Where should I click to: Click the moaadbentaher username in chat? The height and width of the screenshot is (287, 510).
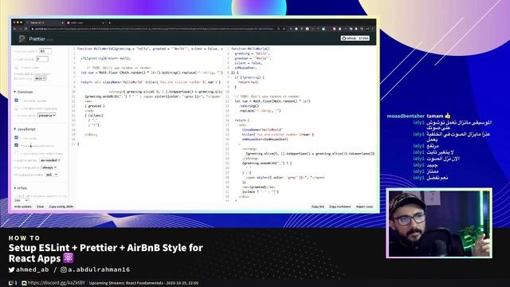tap(406, 116)
